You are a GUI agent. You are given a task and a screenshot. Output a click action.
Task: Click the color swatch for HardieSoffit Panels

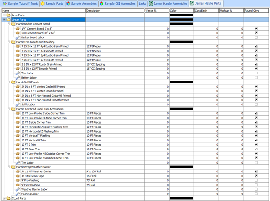(x=182, y=82)
